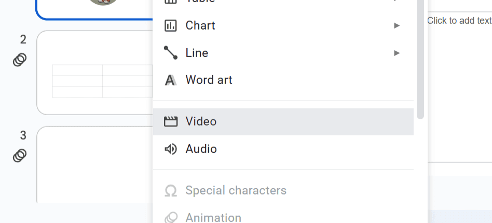Open the blank slide 3 thumbnail
492x223 pixels.
(x=94, y=165)
